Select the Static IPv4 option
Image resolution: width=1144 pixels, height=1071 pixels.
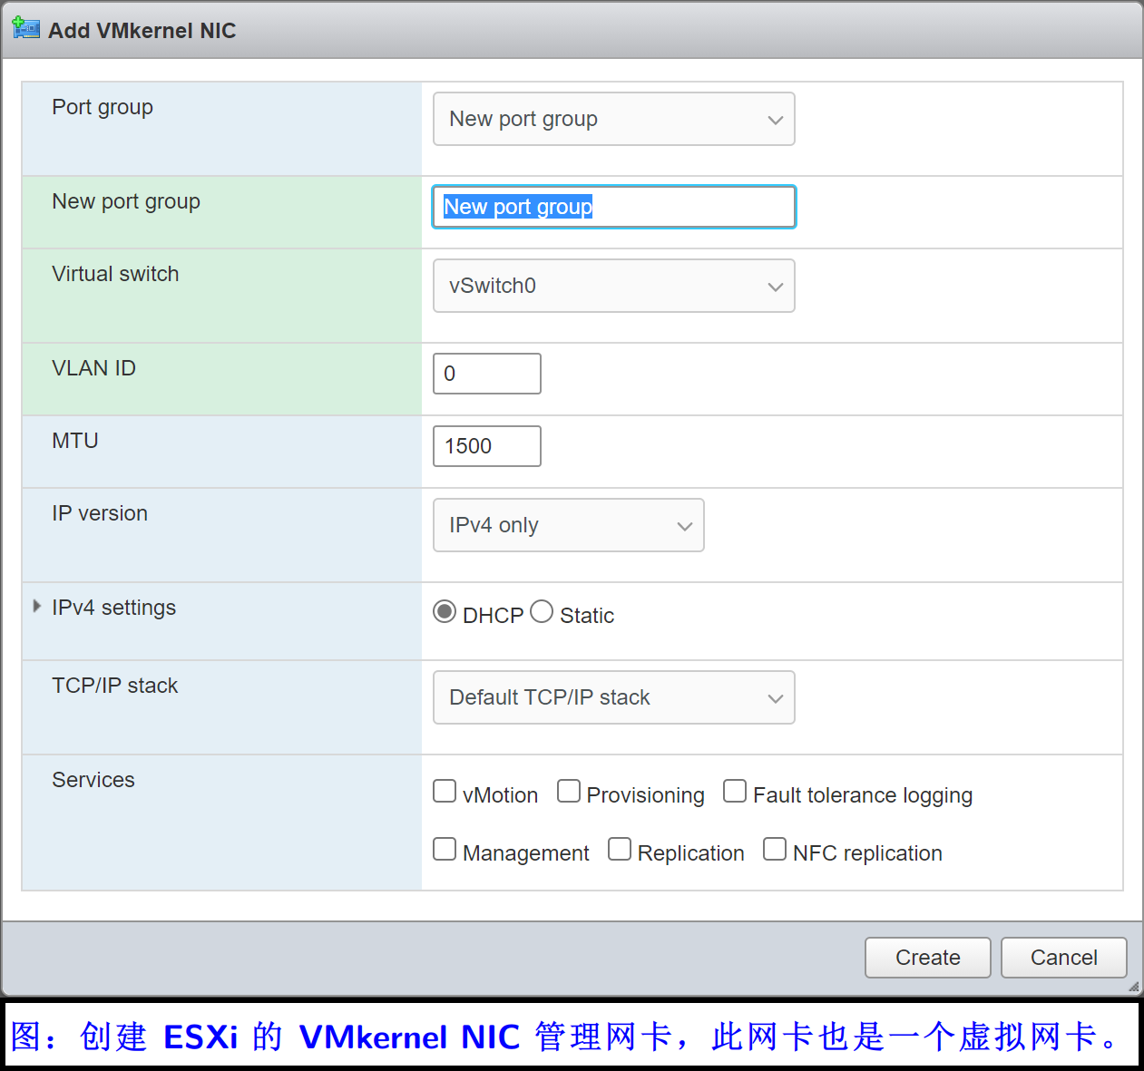542,611
